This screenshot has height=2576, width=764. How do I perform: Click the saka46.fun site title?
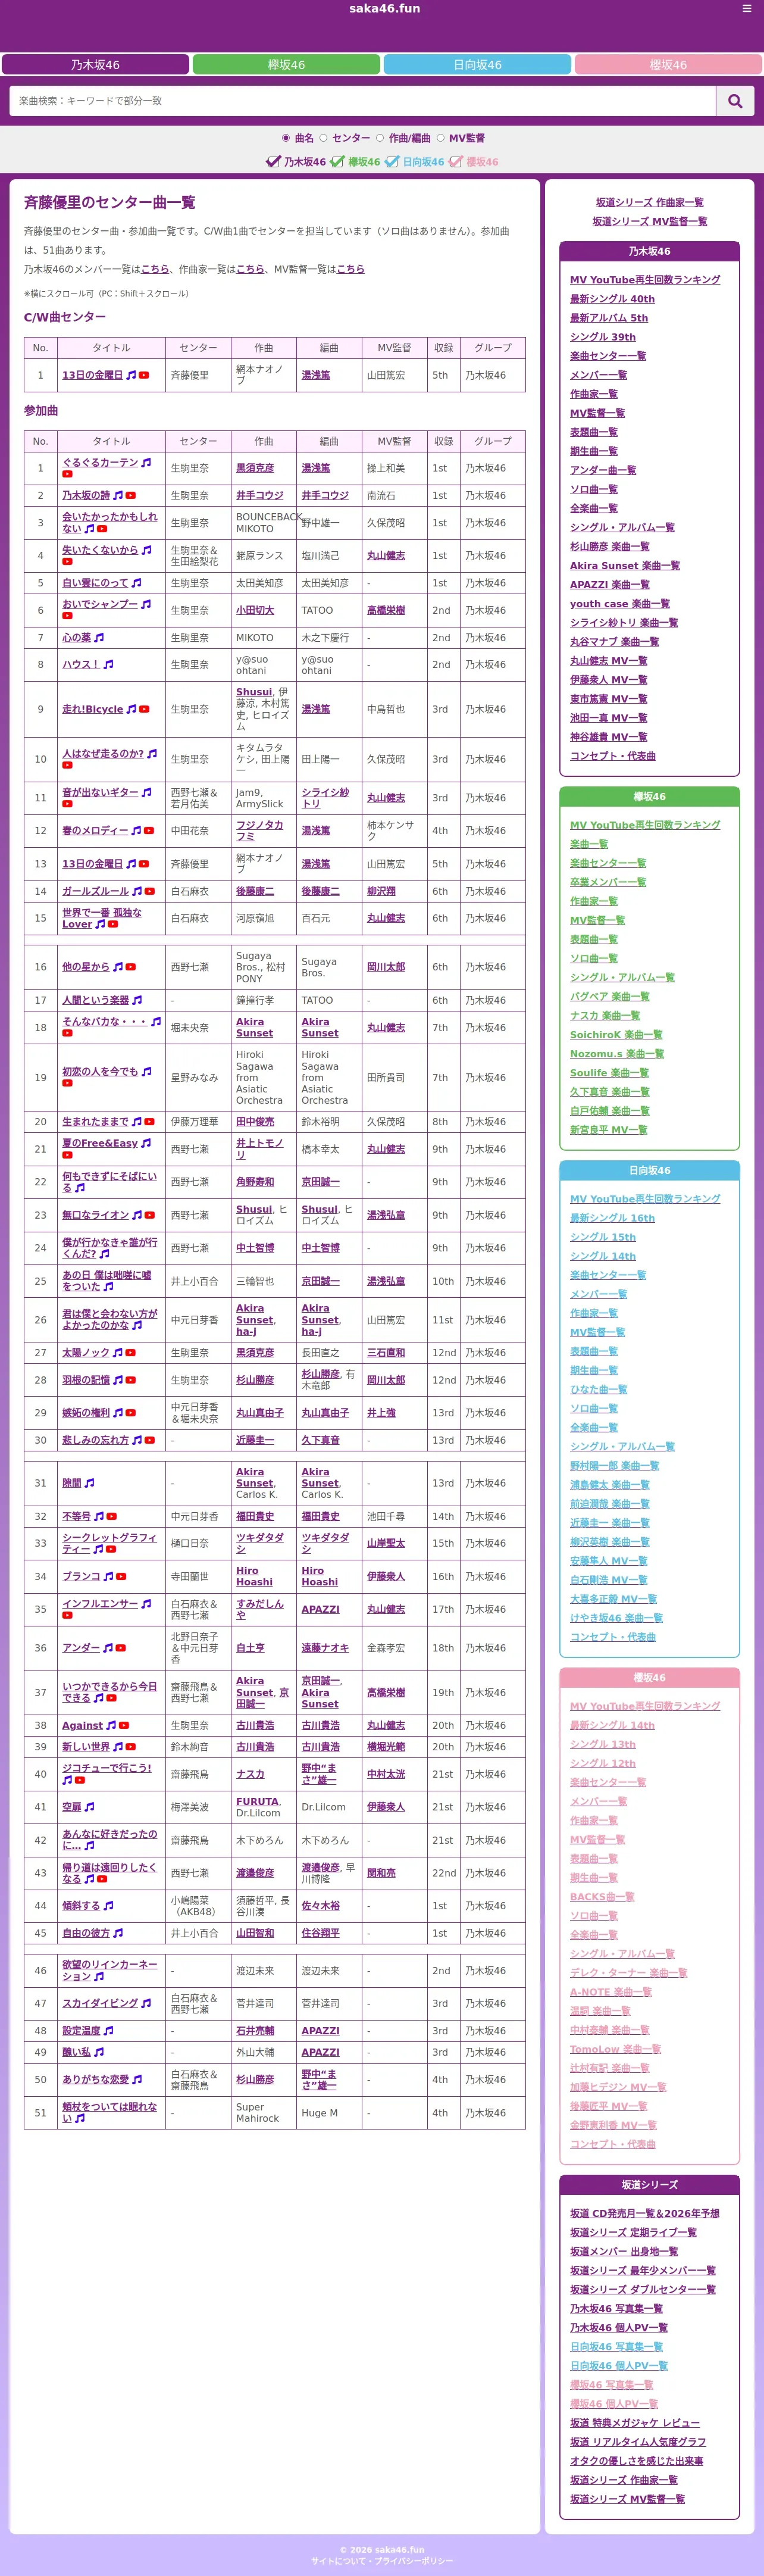384,8
